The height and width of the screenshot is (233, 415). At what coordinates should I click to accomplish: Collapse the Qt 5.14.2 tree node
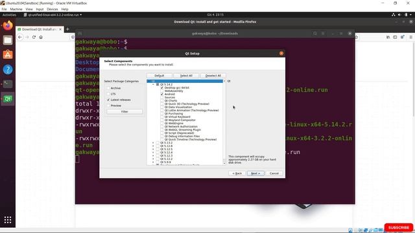click(x=153, y=85)
